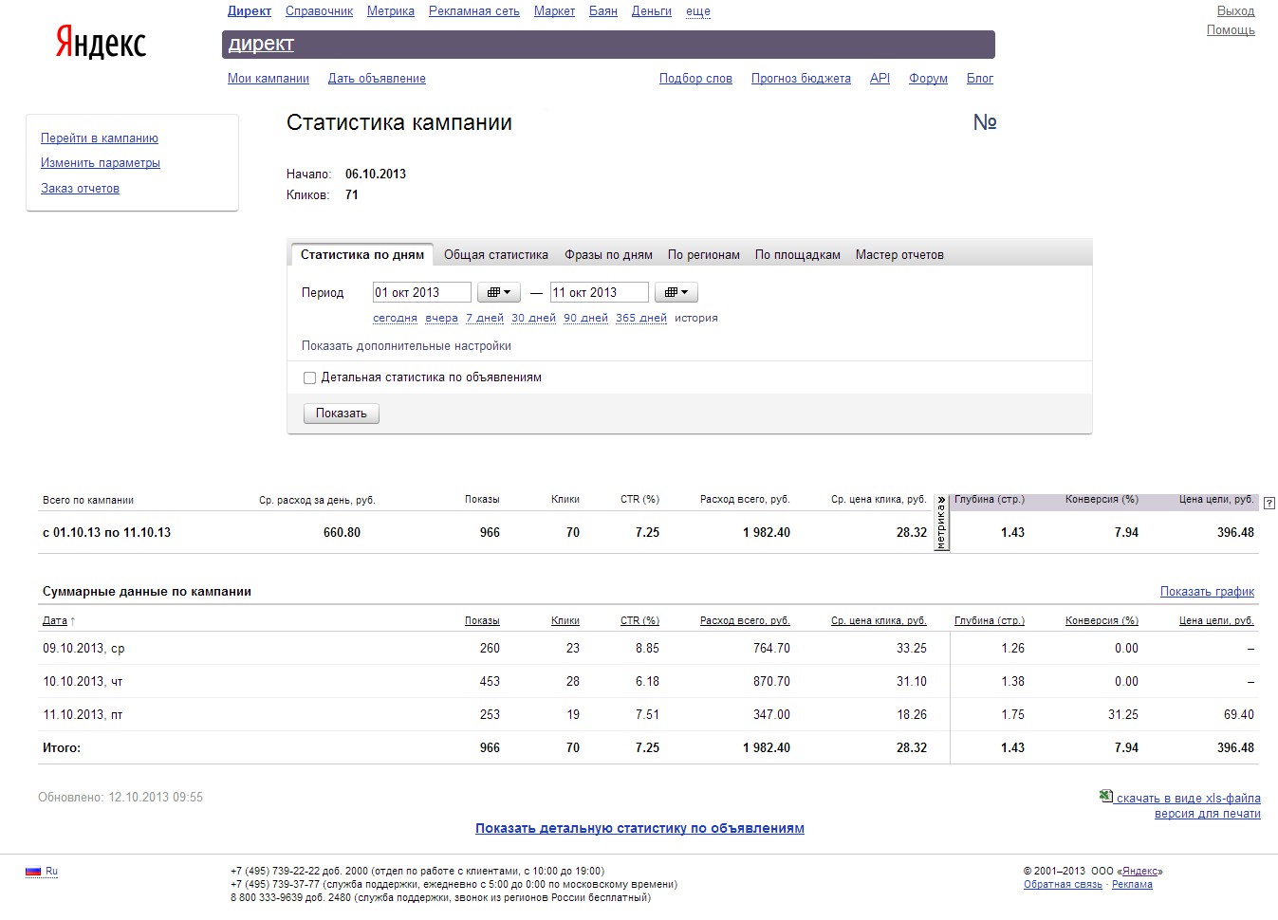Click the Excel xls file icon
1278x920 pixels.
(1105, 796)
